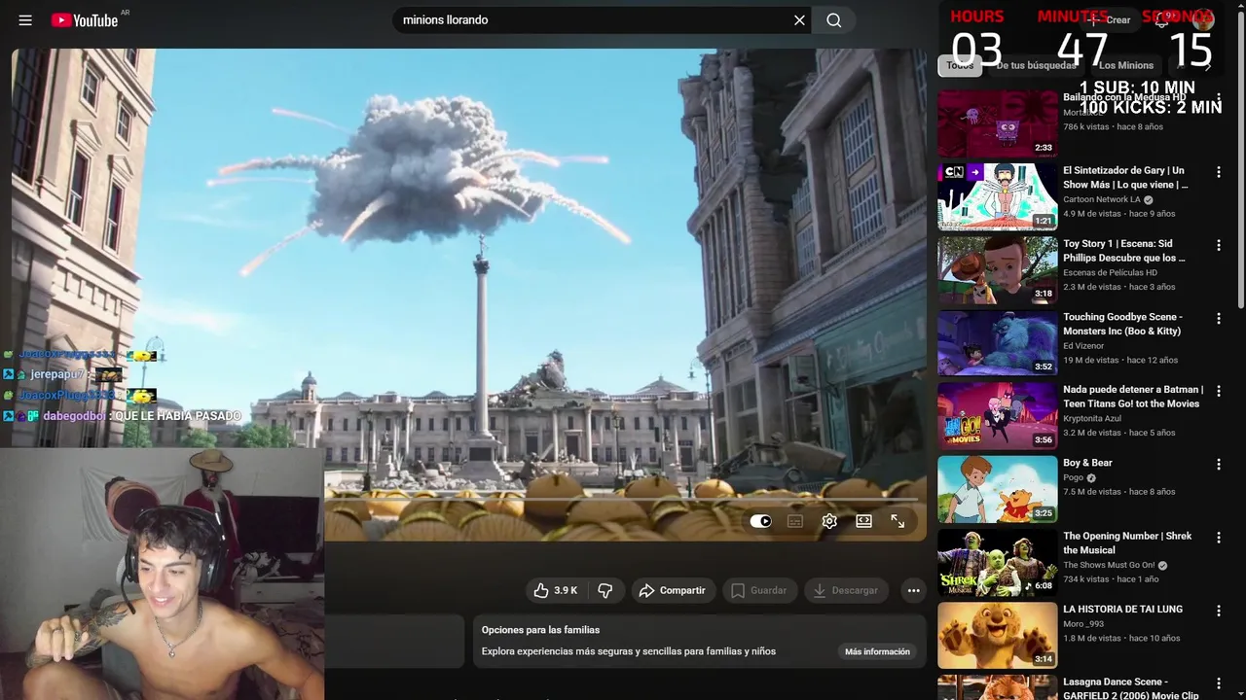Clear the search box with X
This screenshot has width=1246, height=700.
[799, 19]
